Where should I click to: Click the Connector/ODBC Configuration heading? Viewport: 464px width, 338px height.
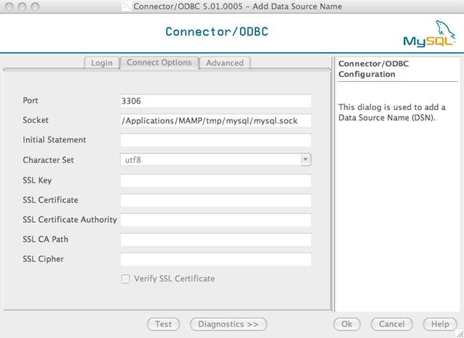coord(373,69)
